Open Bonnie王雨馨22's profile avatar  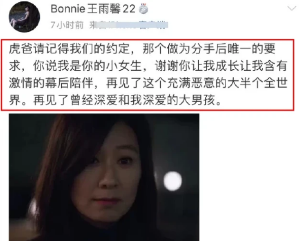(25, 17)
